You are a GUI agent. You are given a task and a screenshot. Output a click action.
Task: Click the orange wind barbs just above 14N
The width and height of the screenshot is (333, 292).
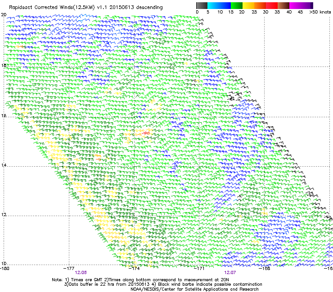pos(98,159)
